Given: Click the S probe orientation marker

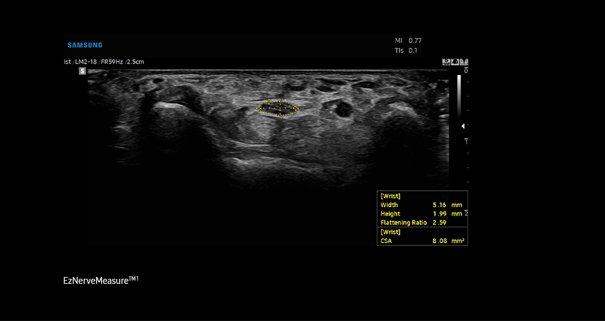Looking at the screenshot, I should 82,71.
